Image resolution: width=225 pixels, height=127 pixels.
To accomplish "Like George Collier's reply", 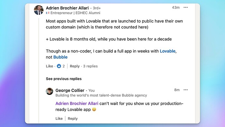I will click(x=59, y=118).
